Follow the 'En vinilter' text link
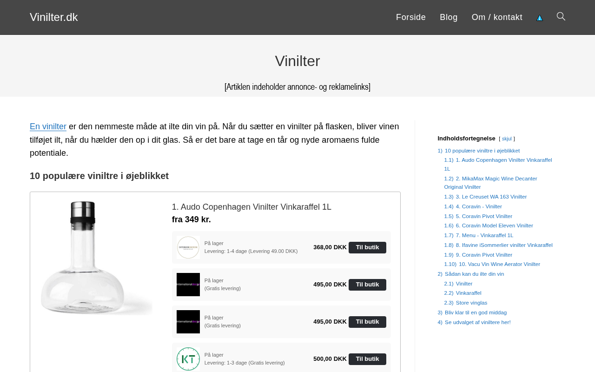The height and width of the screenshot is (372, 595). click(48, 126)
